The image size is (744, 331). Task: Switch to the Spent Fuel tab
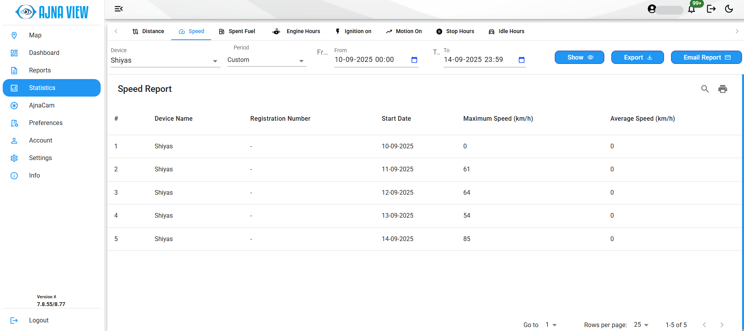(237, 32)
